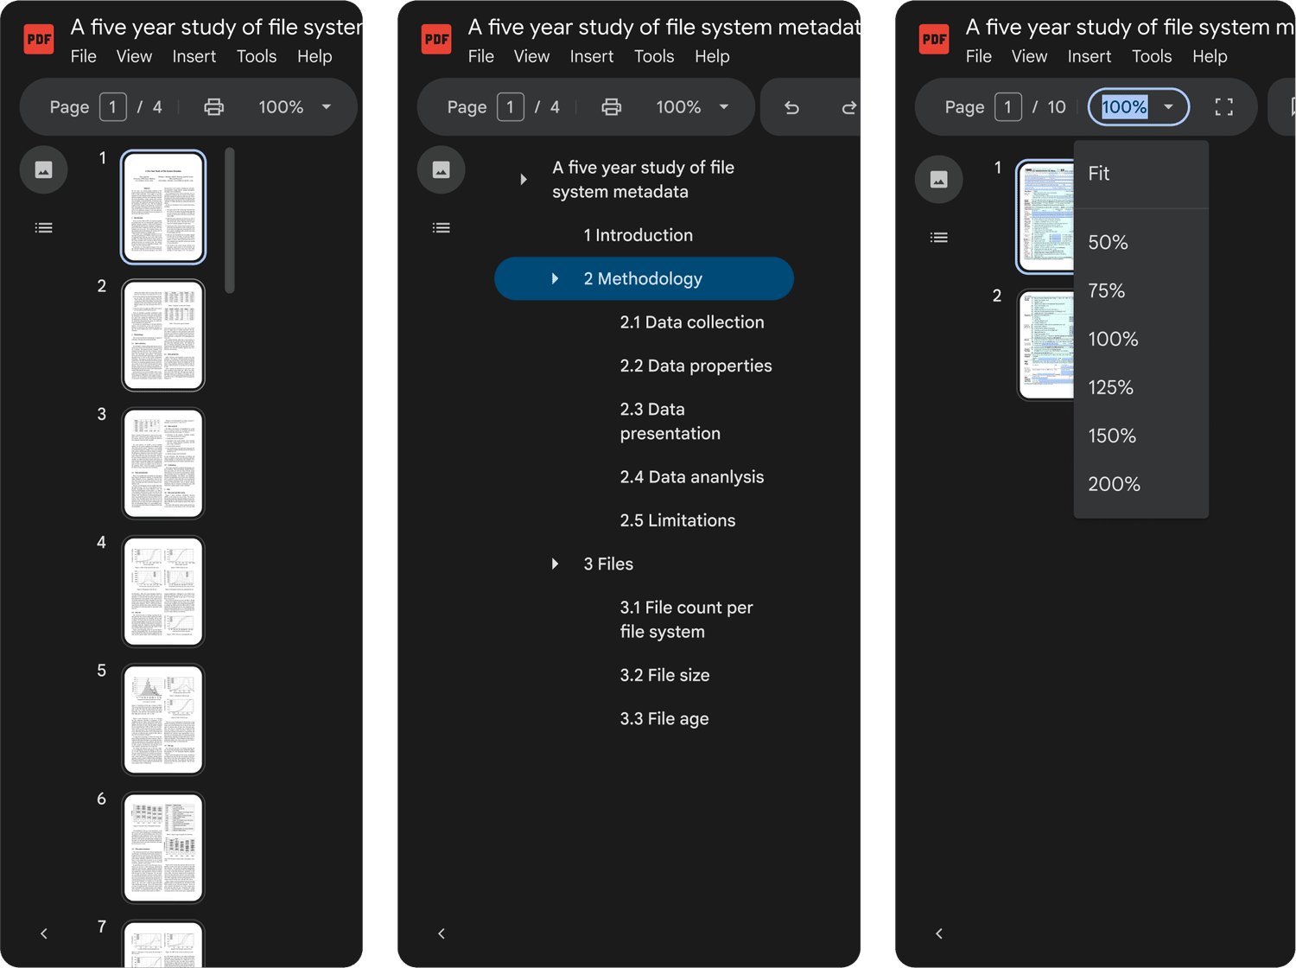The image size is (1296, 968).
Task: Enter full screen using the fullscreen icon
Action: click(x=1223, y=106)
